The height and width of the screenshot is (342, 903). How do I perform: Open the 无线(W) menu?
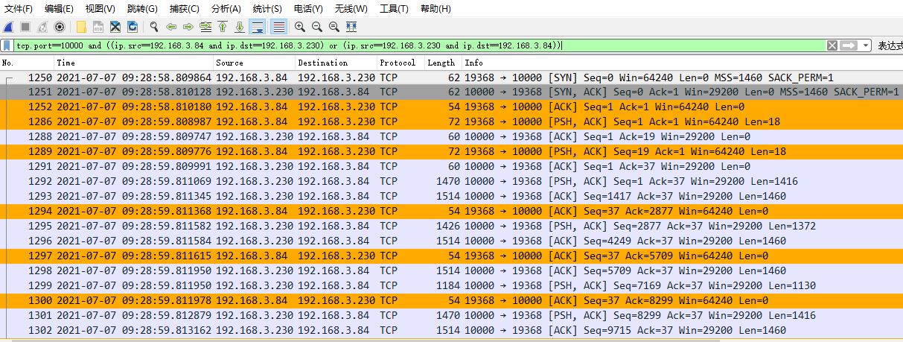point(351,9)
